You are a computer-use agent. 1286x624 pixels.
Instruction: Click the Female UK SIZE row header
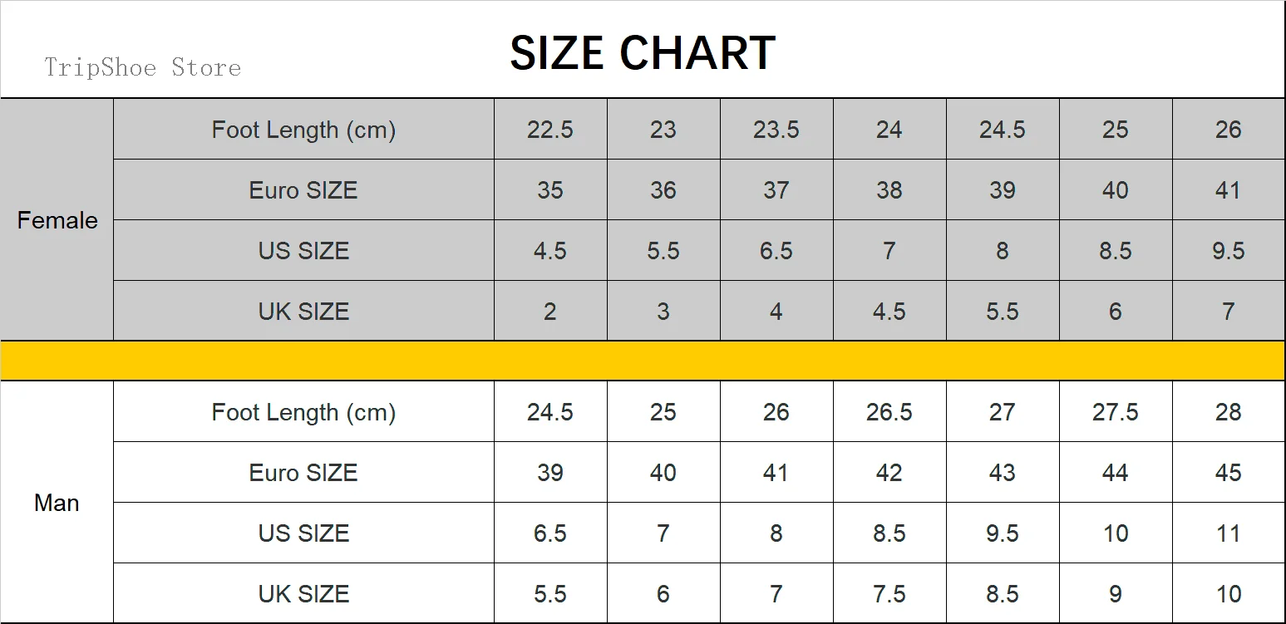tap(303, 312)
